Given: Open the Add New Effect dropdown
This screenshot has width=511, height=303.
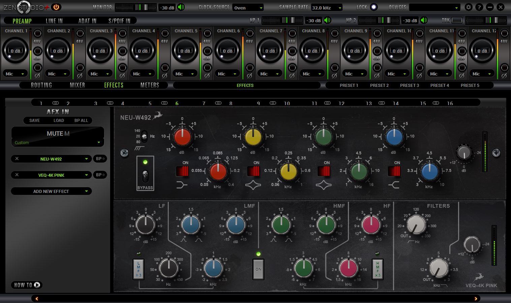Looking at the screenshot, I should click(x=51, y=191).
